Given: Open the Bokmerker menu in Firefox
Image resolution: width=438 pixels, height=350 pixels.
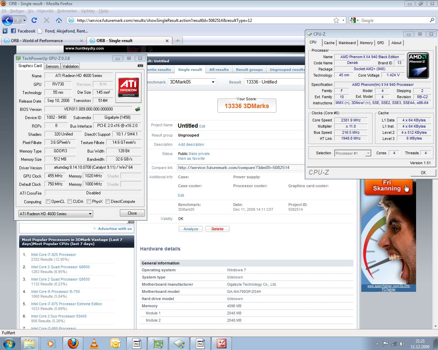Looking at the screenshot, I should tap(67, 11).
